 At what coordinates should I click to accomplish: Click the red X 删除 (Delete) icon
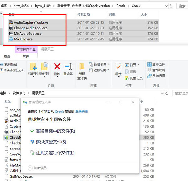pyautogui.click(x=57, y=67)
